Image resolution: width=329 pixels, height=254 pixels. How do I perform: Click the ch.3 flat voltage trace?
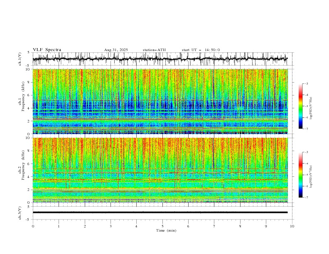pos(160,212)
